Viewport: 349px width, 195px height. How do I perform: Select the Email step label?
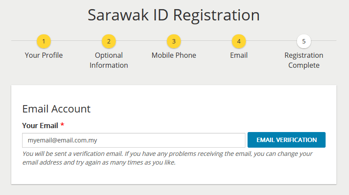click(239, 55)
